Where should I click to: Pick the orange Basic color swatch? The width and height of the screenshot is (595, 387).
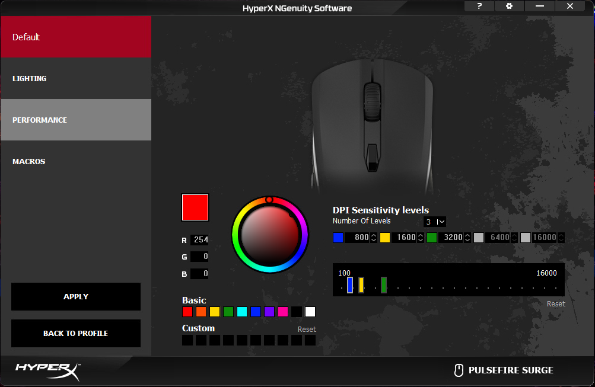point(201,312)
